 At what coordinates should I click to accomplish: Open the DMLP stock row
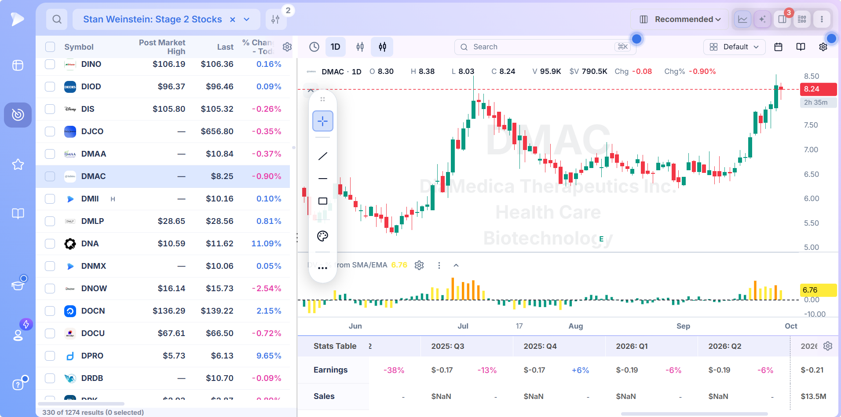(163, 221)
